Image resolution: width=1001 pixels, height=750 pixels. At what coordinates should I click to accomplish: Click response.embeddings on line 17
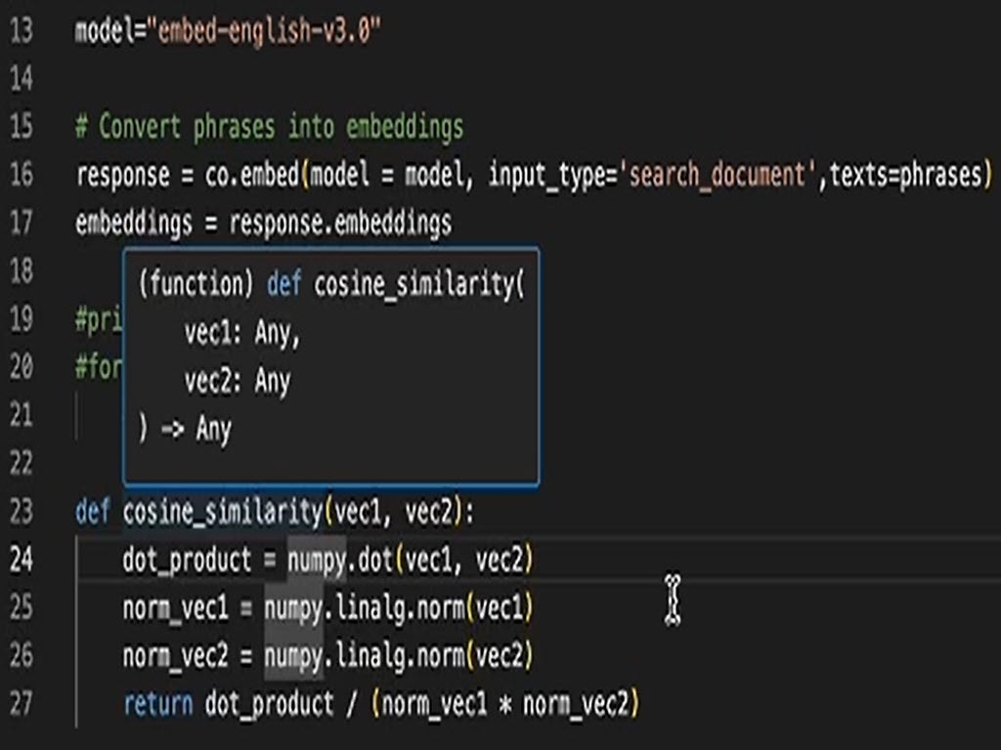[340, 224]
